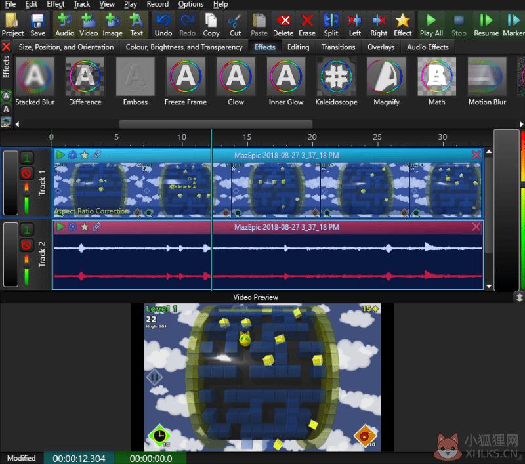
Task: Remove the Track 1 clip with X
Action: click(476, 155)
